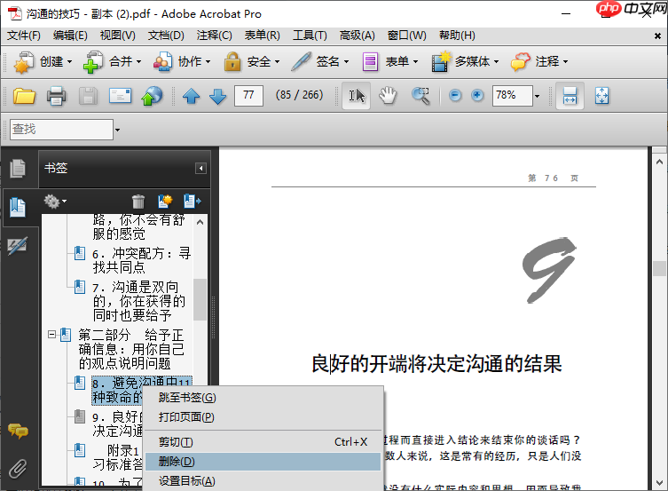Click the bookmarks panel scroll up arrow
Image resolution: width=668 pixels, height=491 pixels.
pos(200,222)
